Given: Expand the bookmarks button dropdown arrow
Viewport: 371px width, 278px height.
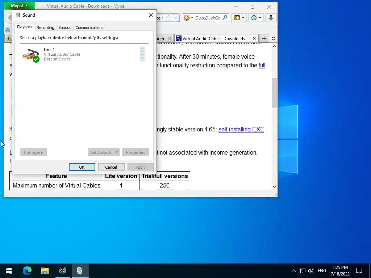Looking at the screenshot, I should (x=243, y=18).
